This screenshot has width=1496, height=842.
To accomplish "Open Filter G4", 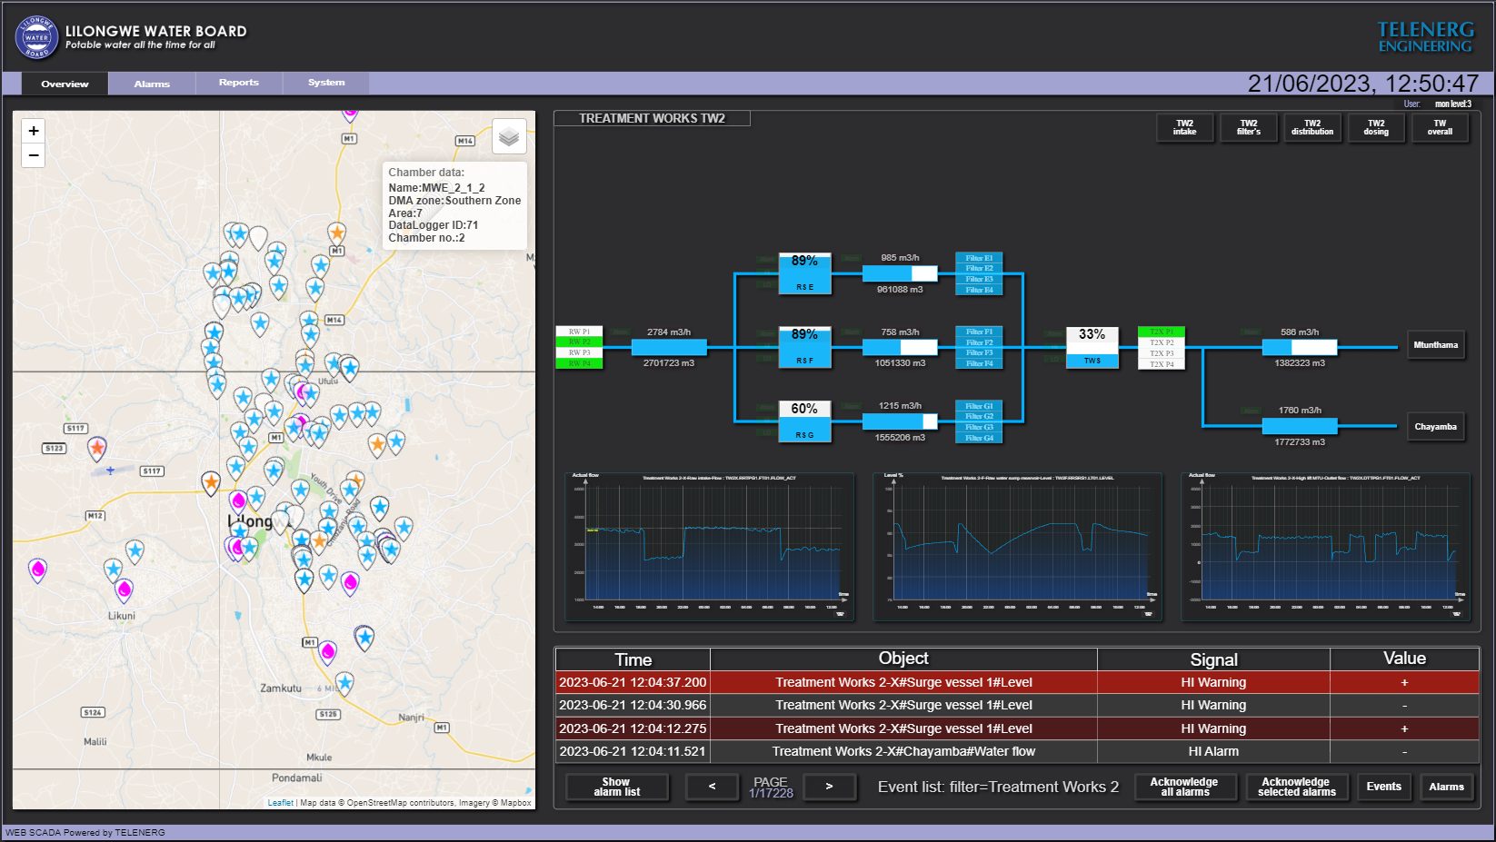I will 979,438.
